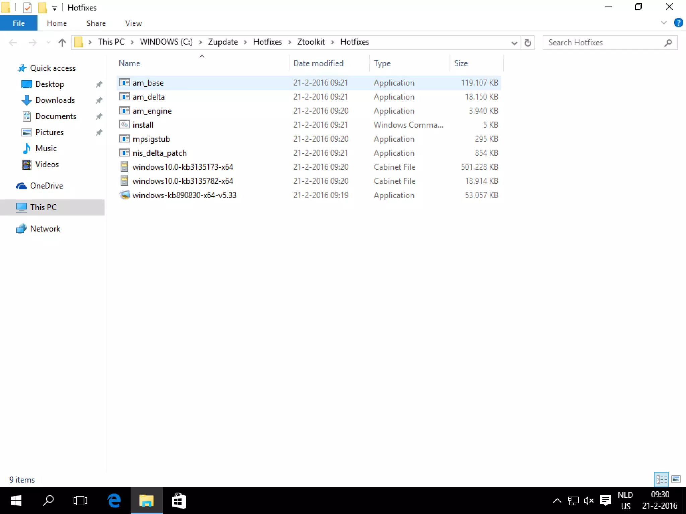The width and height of the screenshot is (686, 514).
Task: Switch to Large icons view layout
Action: 676,479
